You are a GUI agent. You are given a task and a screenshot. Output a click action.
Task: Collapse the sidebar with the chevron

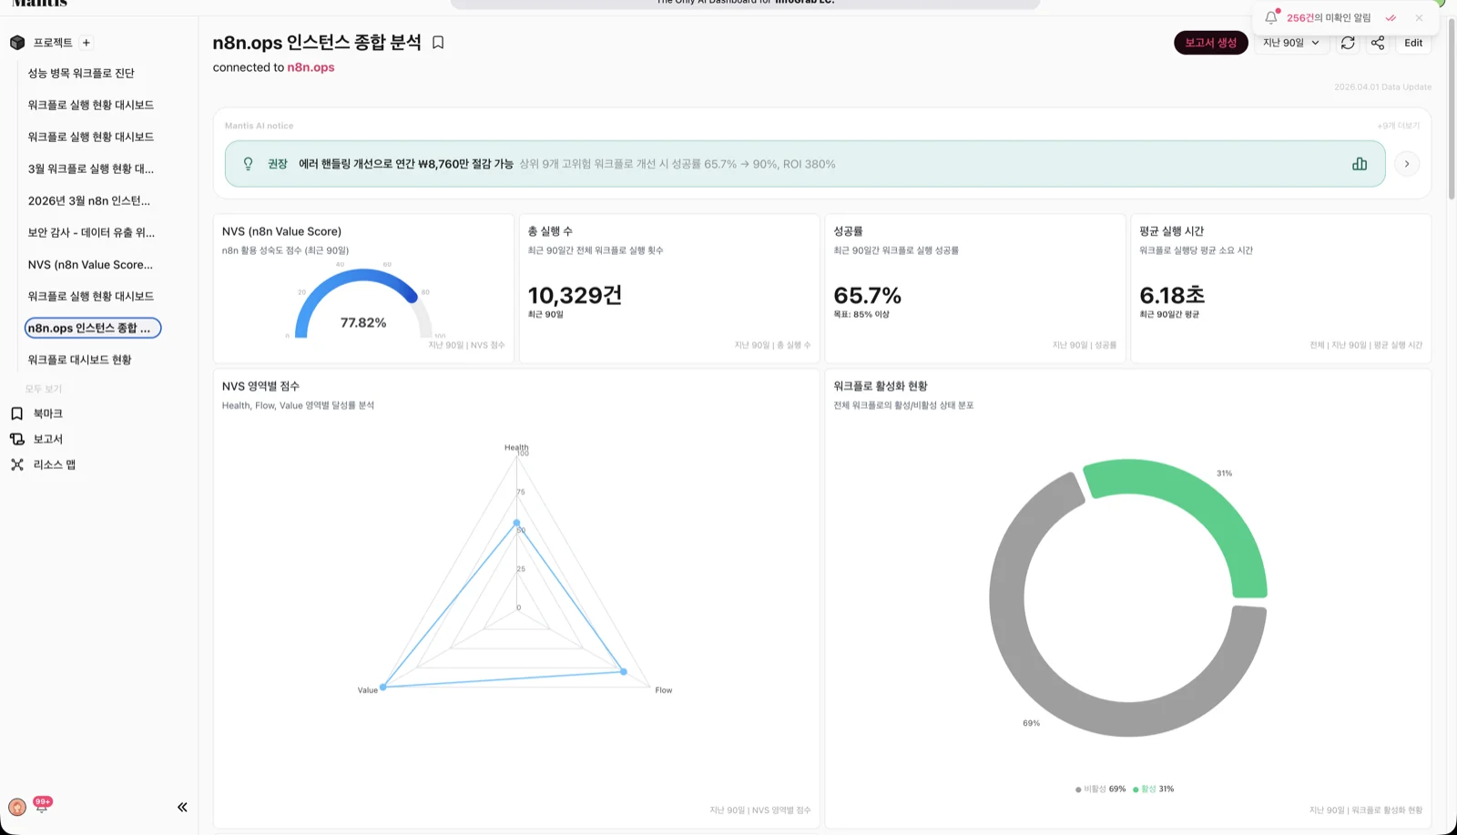[x=181, y=806]
